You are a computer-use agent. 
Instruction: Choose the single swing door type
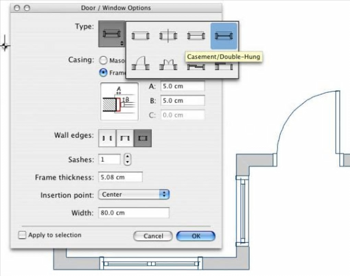140,64
